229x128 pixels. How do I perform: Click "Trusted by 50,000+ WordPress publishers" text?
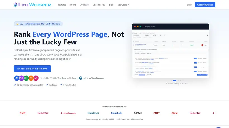tap(58, 78)
